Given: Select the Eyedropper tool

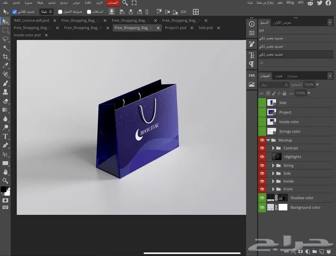Looking at the screenshot, I should pos(5,66).
